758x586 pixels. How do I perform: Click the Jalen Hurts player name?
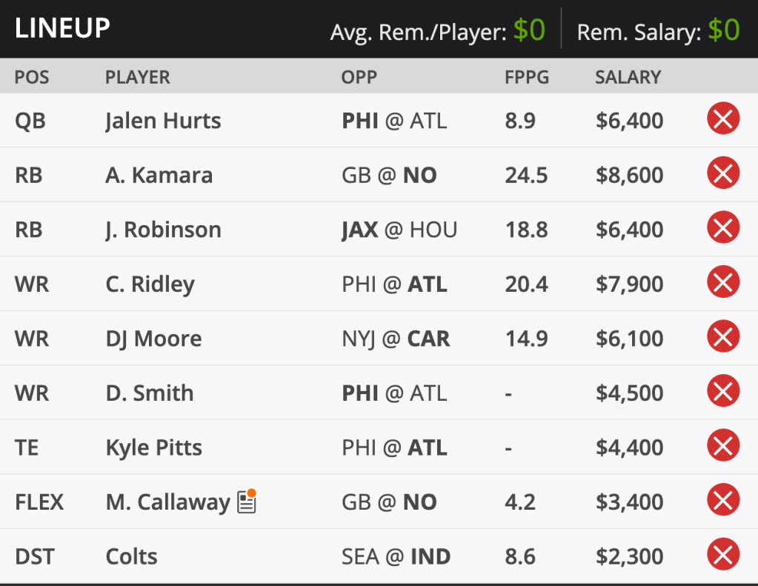click(x=163, y=121)
